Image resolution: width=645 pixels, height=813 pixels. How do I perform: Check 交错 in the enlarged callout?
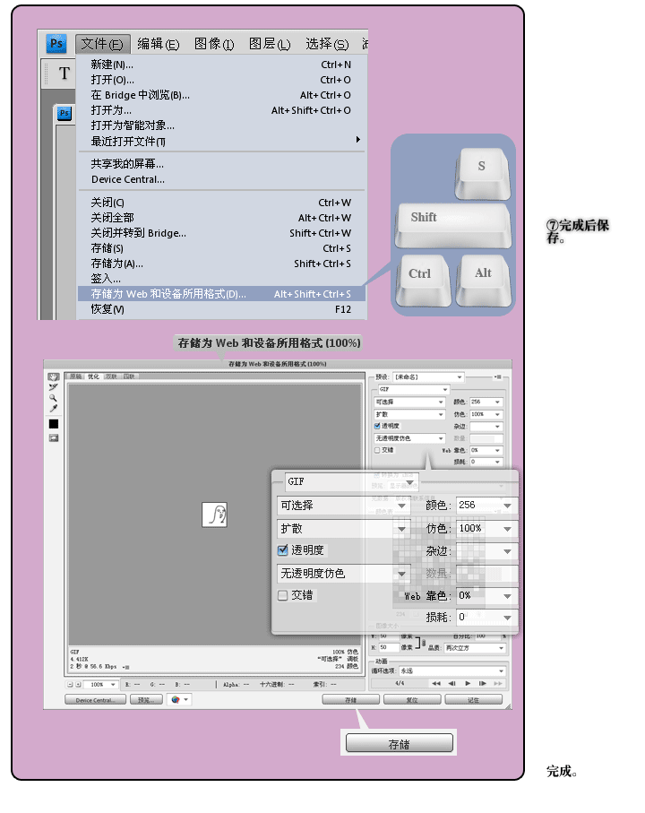[x=283, y=595]
